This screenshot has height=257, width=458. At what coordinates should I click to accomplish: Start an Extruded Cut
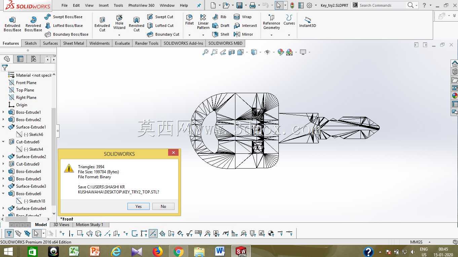[x=102, y=24]
